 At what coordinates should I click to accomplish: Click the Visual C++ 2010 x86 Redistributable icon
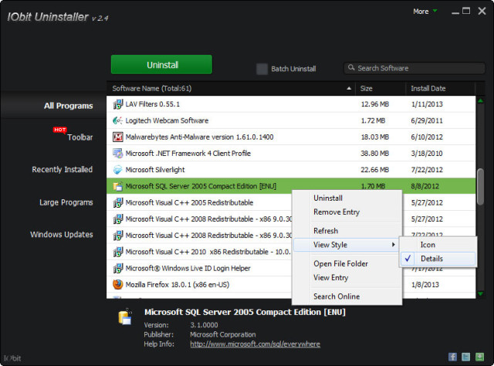[x=118, y=252]
